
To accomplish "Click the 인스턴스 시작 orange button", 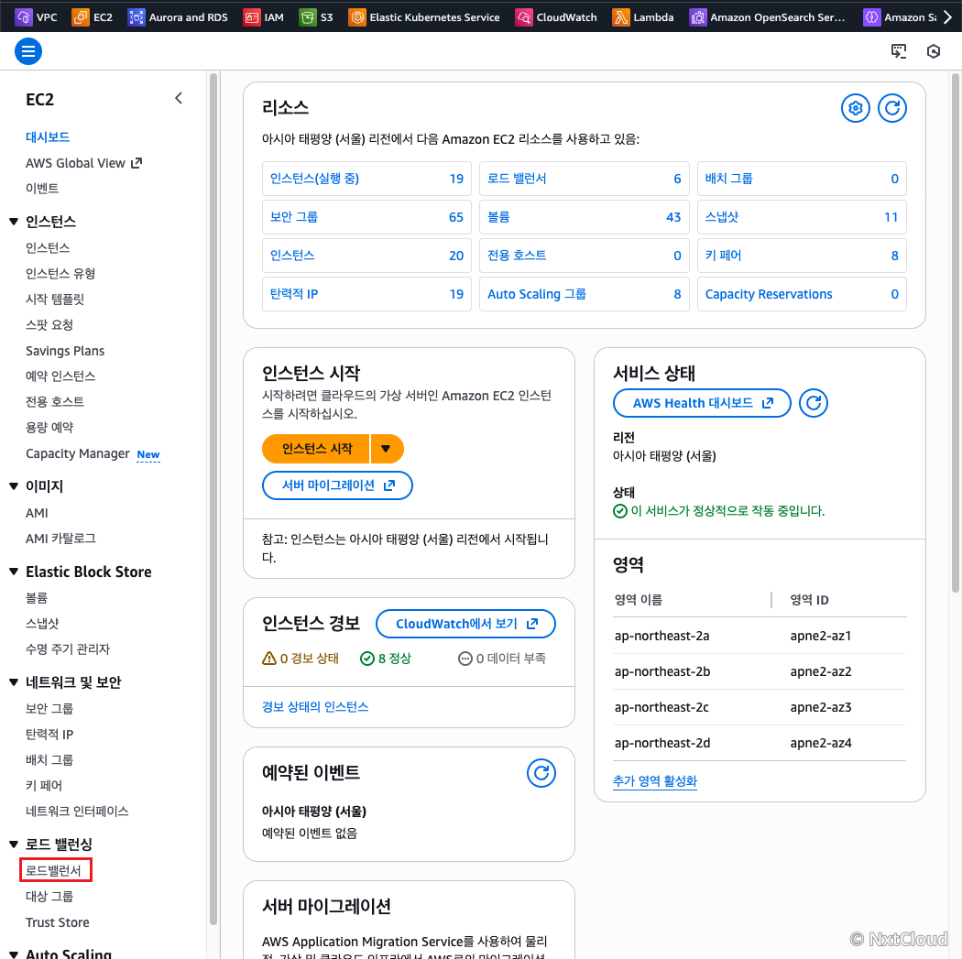I will pos(316,449).
